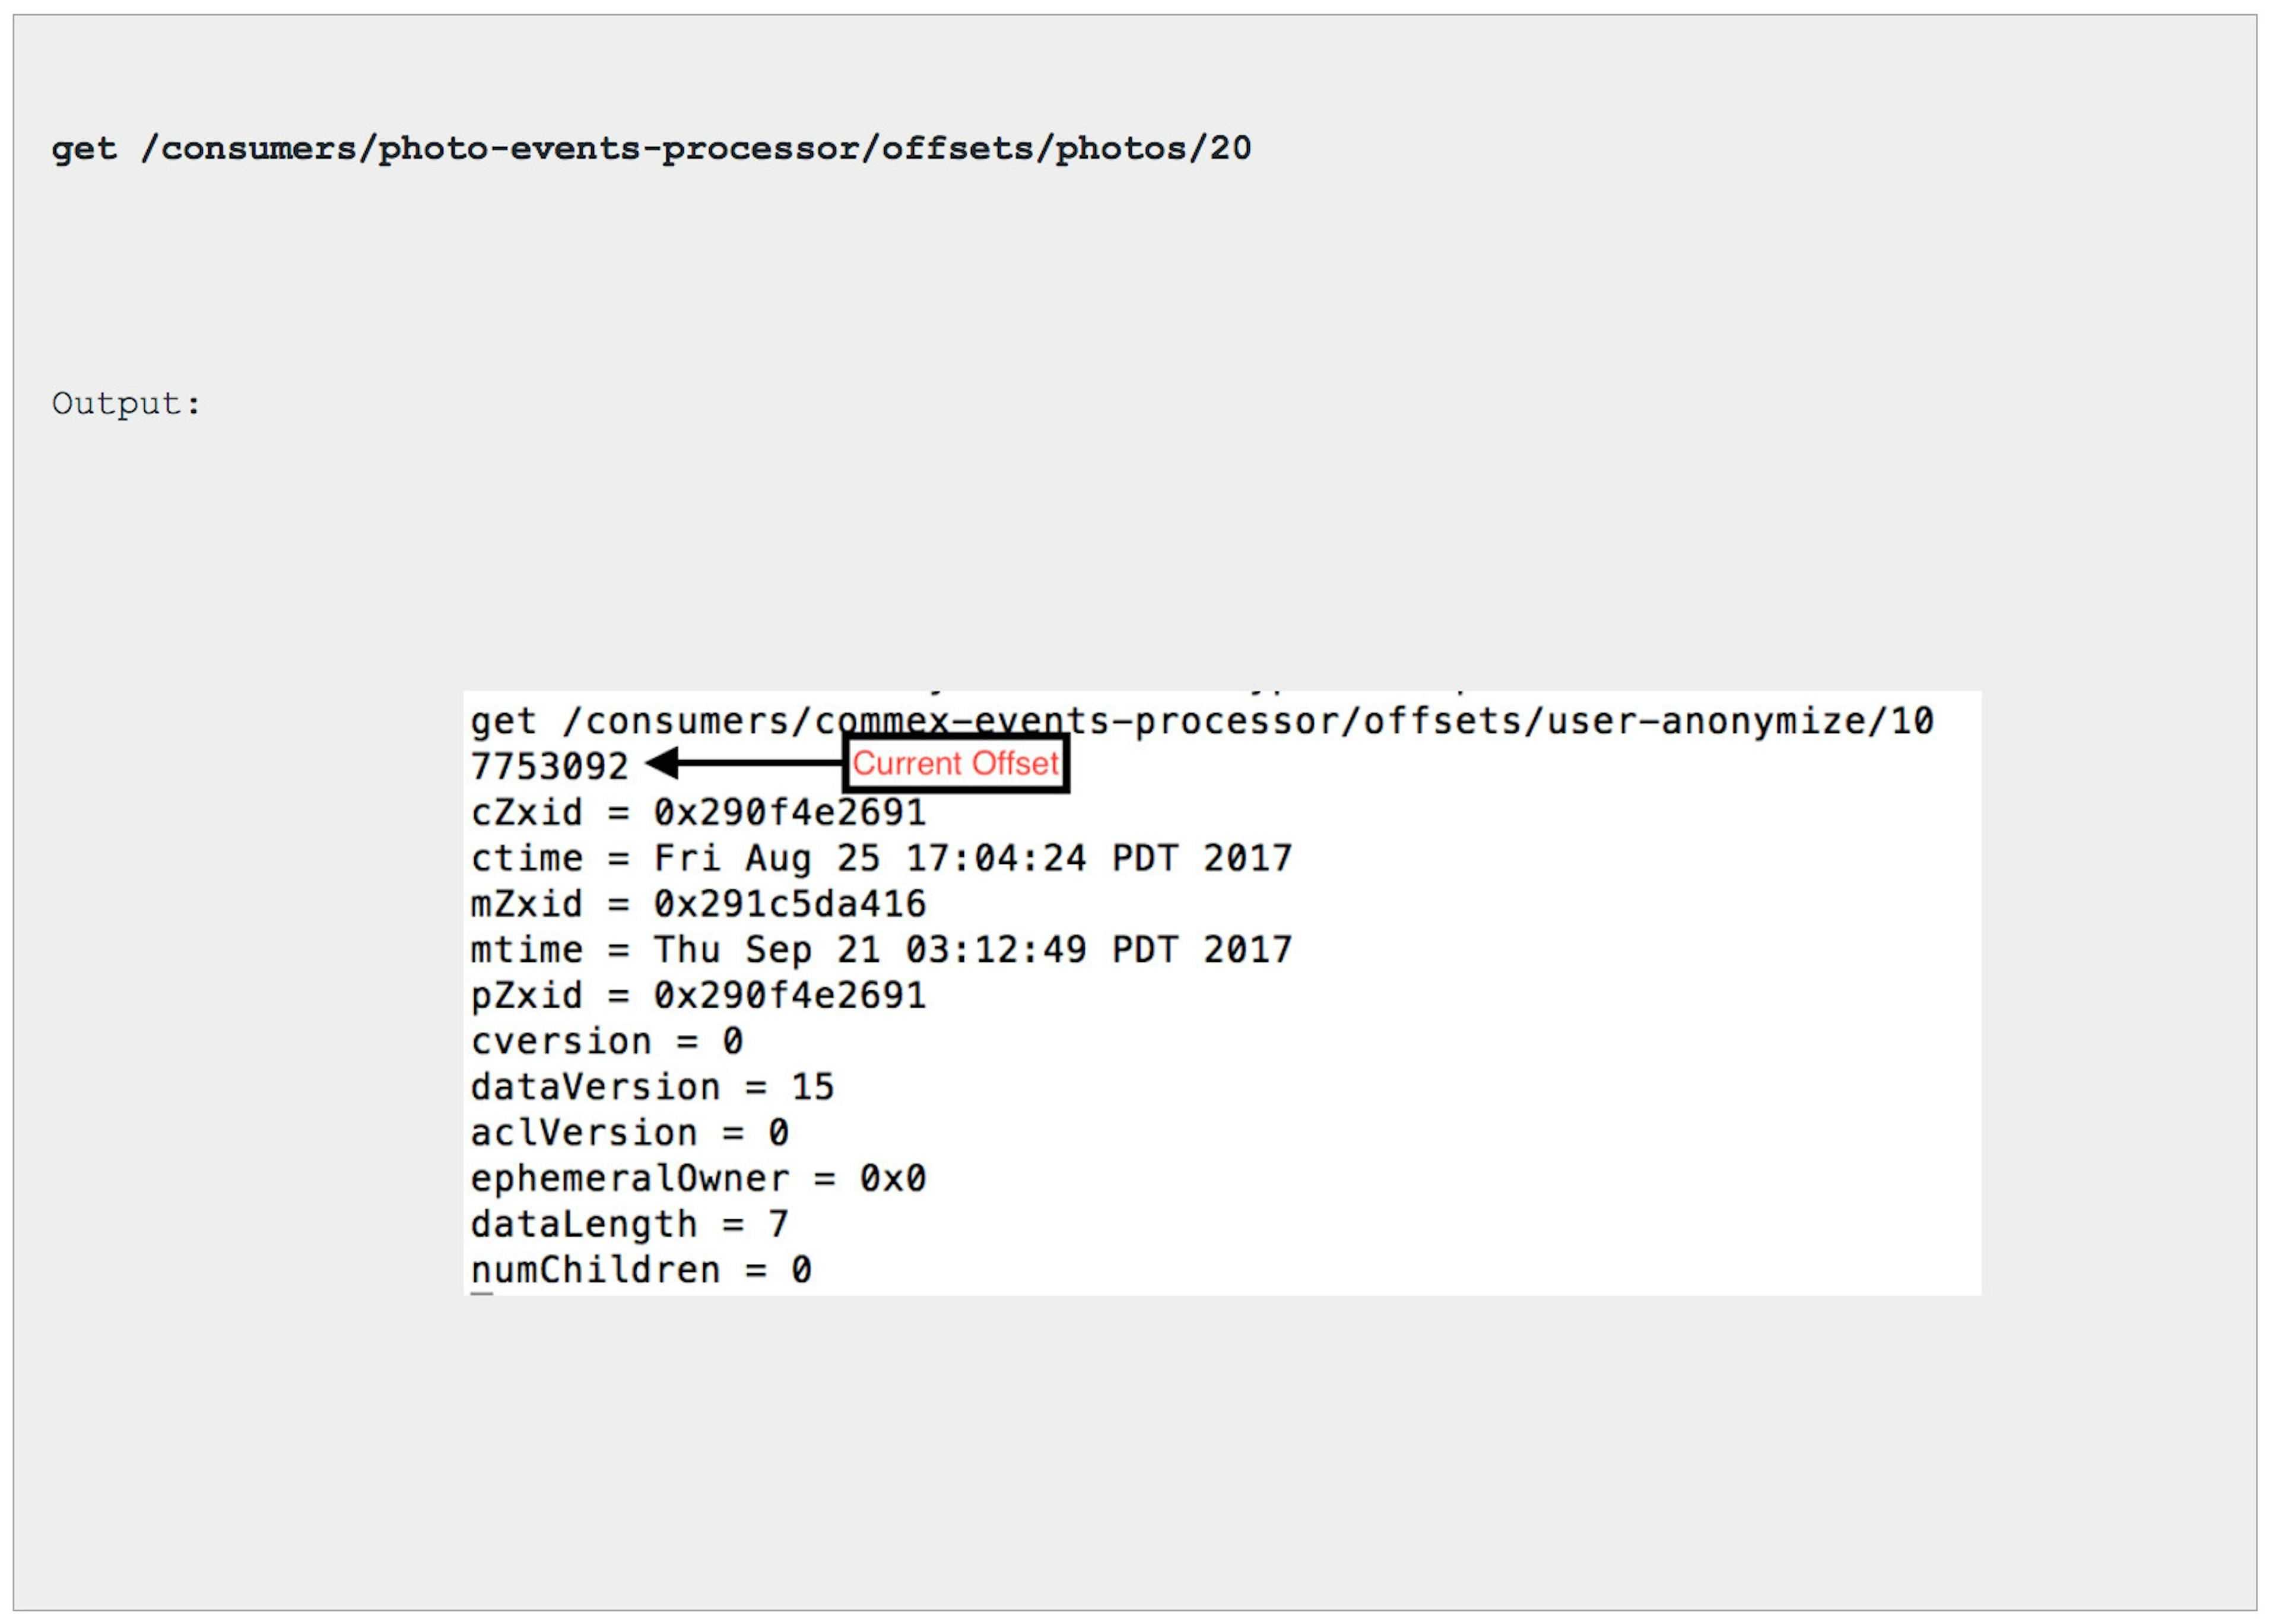Click the "Output:" label
The image size is (2279, 1624).
(x=126, y=404)
